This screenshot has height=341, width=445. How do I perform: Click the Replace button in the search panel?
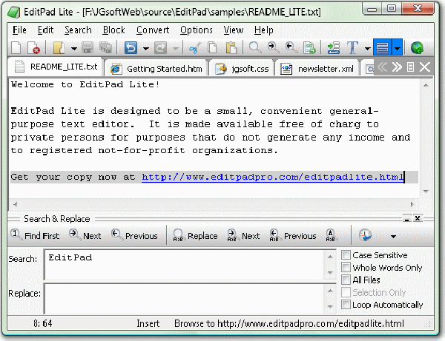(x=195, y=235)
